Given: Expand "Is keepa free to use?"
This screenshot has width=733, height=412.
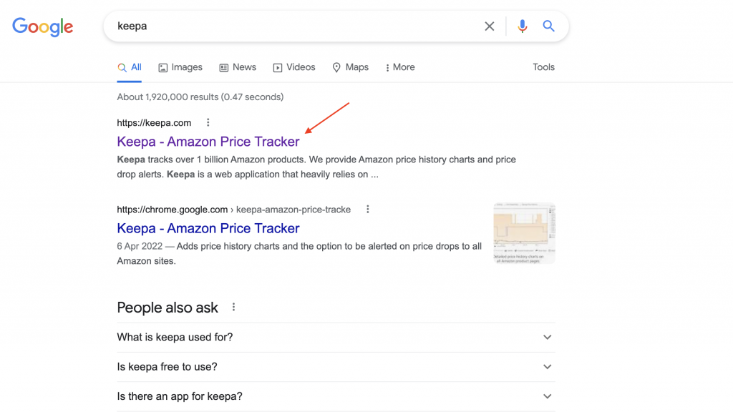Looking at the screenshot, I should coord(548,367).
